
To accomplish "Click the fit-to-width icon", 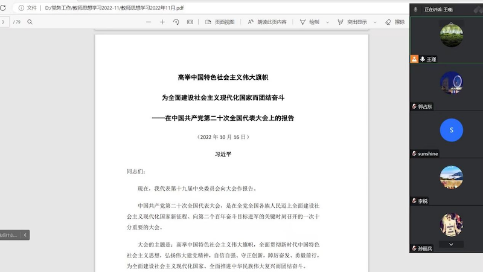I will tap(190, 22).
